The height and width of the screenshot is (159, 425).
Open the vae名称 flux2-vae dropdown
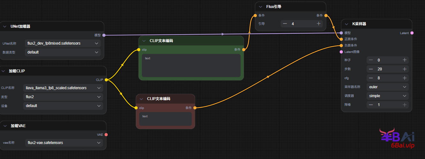coord(63,143)
